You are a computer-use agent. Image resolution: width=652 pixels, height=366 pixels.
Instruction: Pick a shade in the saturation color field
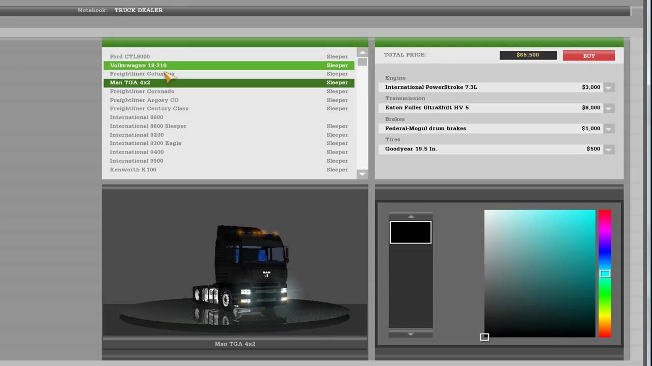[539, 273]
